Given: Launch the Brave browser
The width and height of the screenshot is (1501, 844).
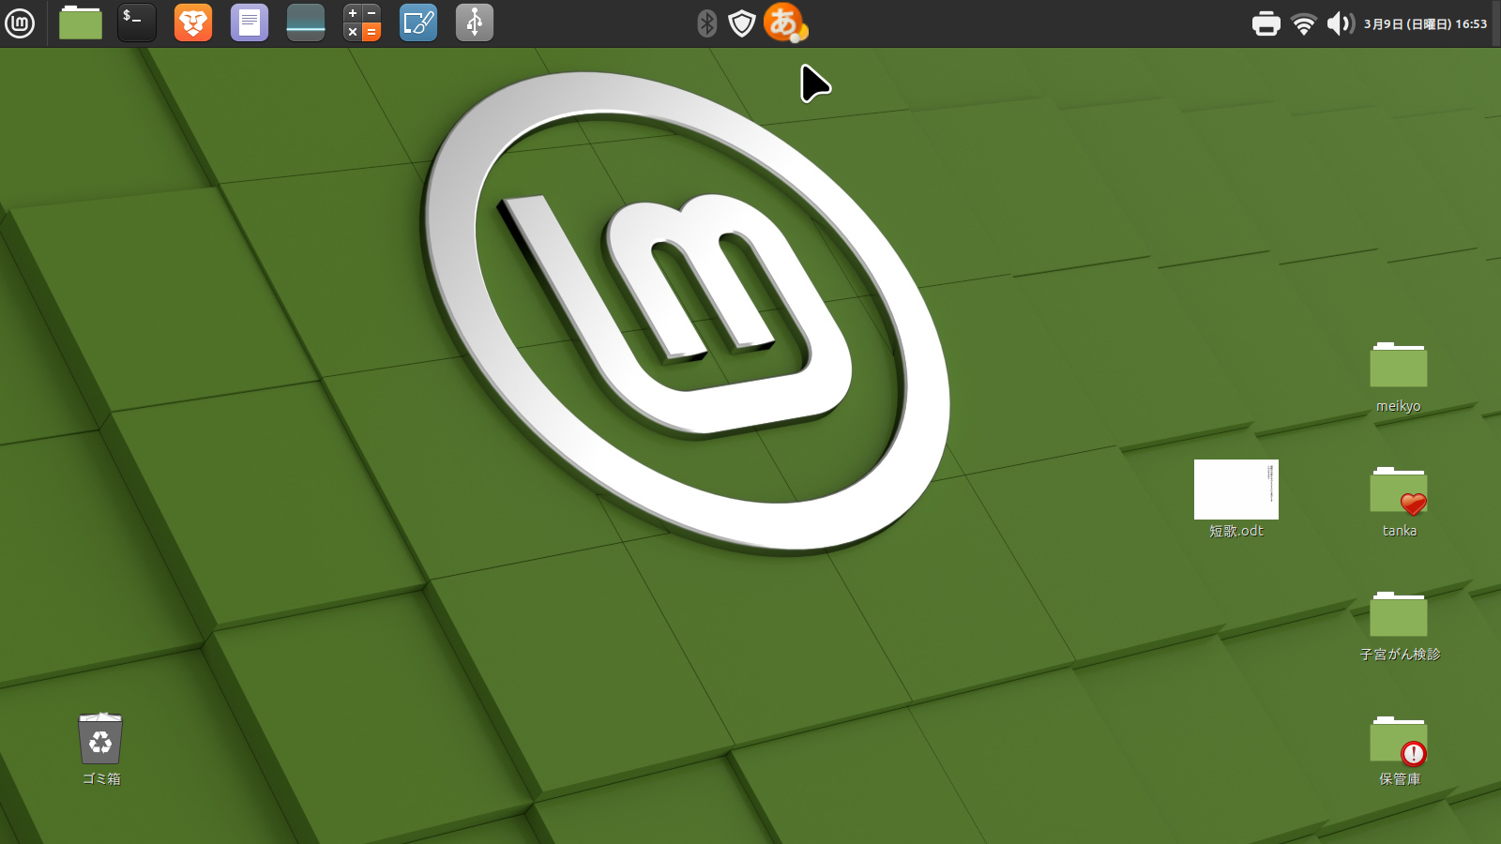Looking at the screenshot, I should coord(193,23).
